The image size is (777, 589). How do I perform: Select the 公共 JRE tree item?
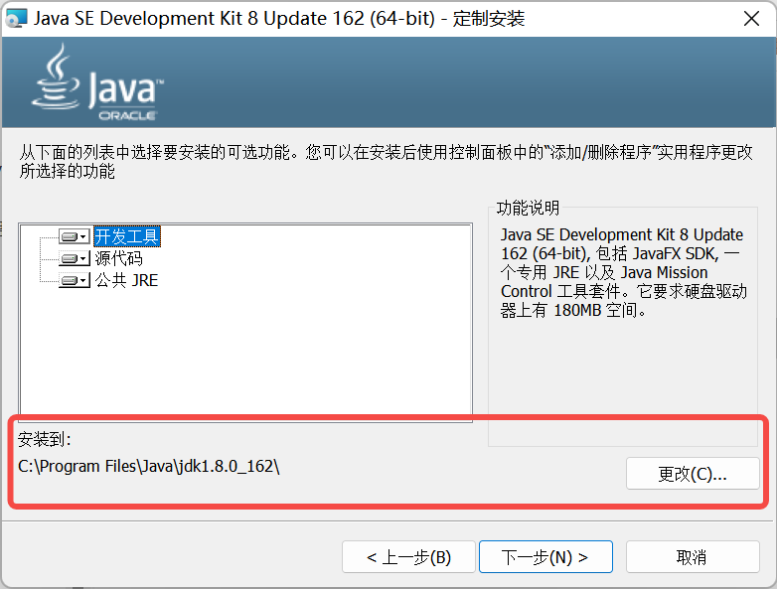point(127,280)
